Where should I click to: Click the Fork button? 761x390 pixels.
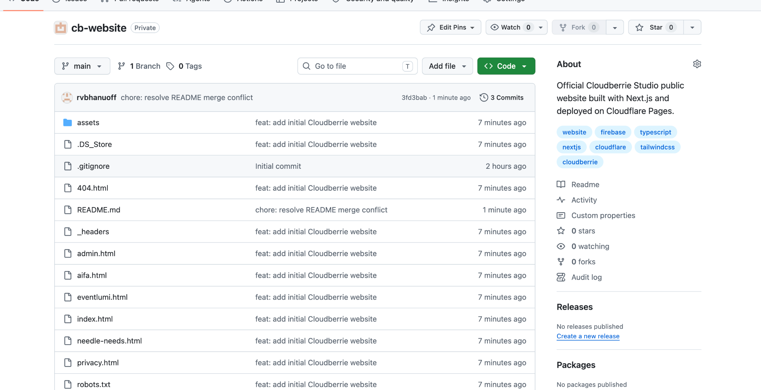tap(579, 27)
